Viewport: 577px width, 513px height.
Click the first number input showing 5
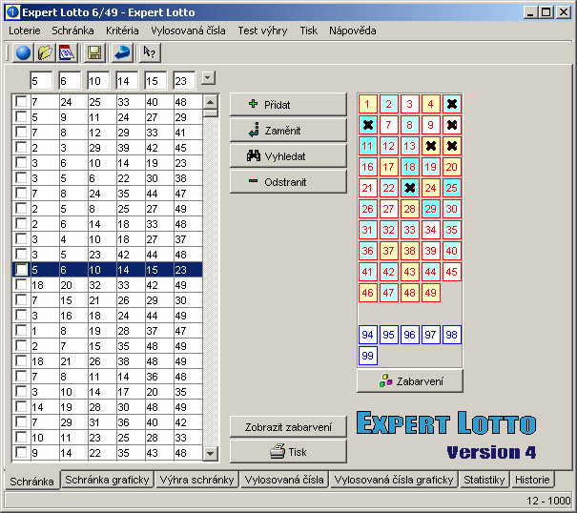[41, 81]
